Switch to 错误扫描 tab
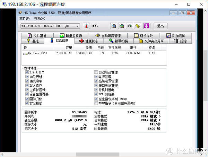Image resolution: width=208 pixels, height=157 pixels. point(118,41)
